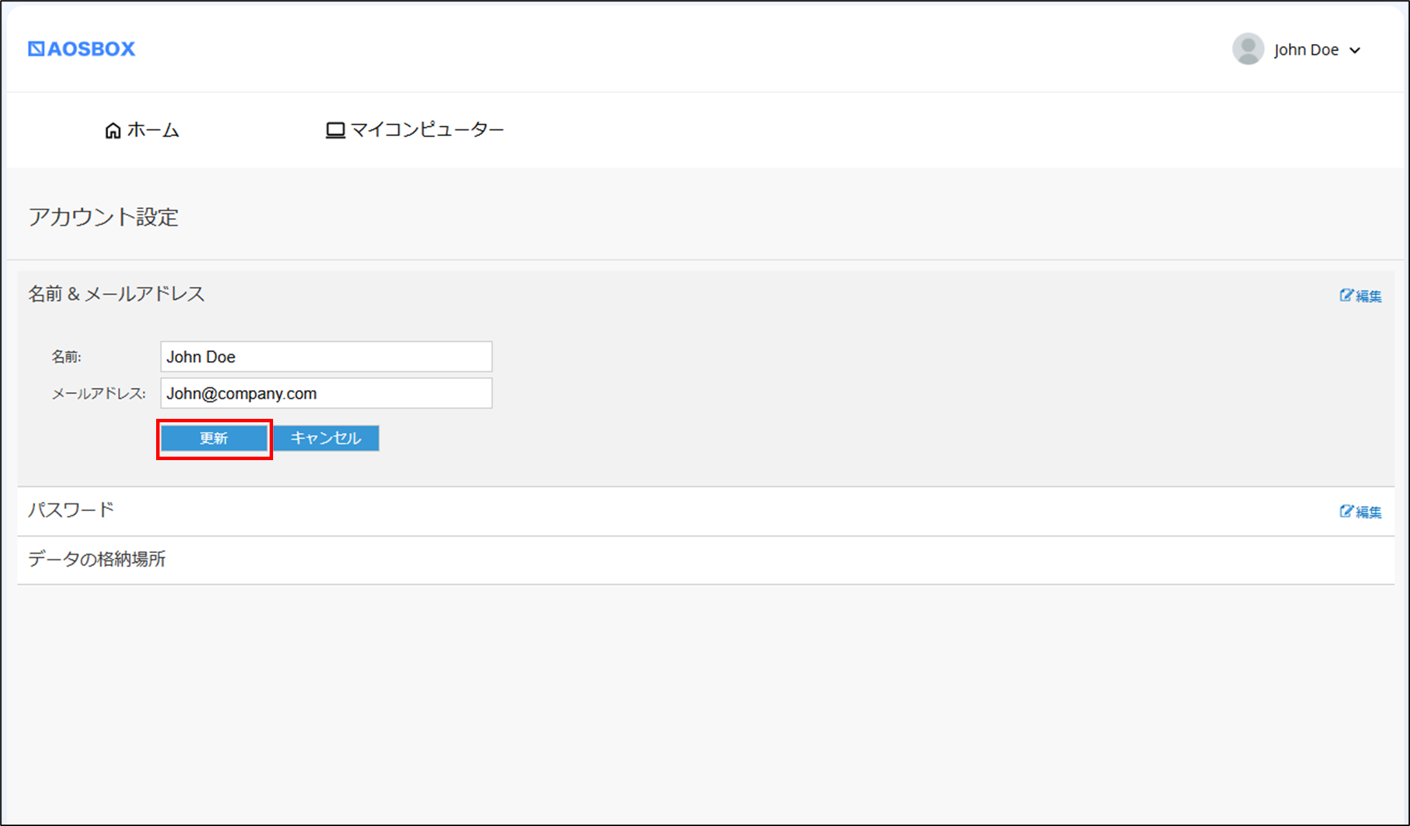Image resolution: width=1410 pixels, height=826 pixels.
Task: Click the メールアドレス: field label
Action: click(98, 393)
